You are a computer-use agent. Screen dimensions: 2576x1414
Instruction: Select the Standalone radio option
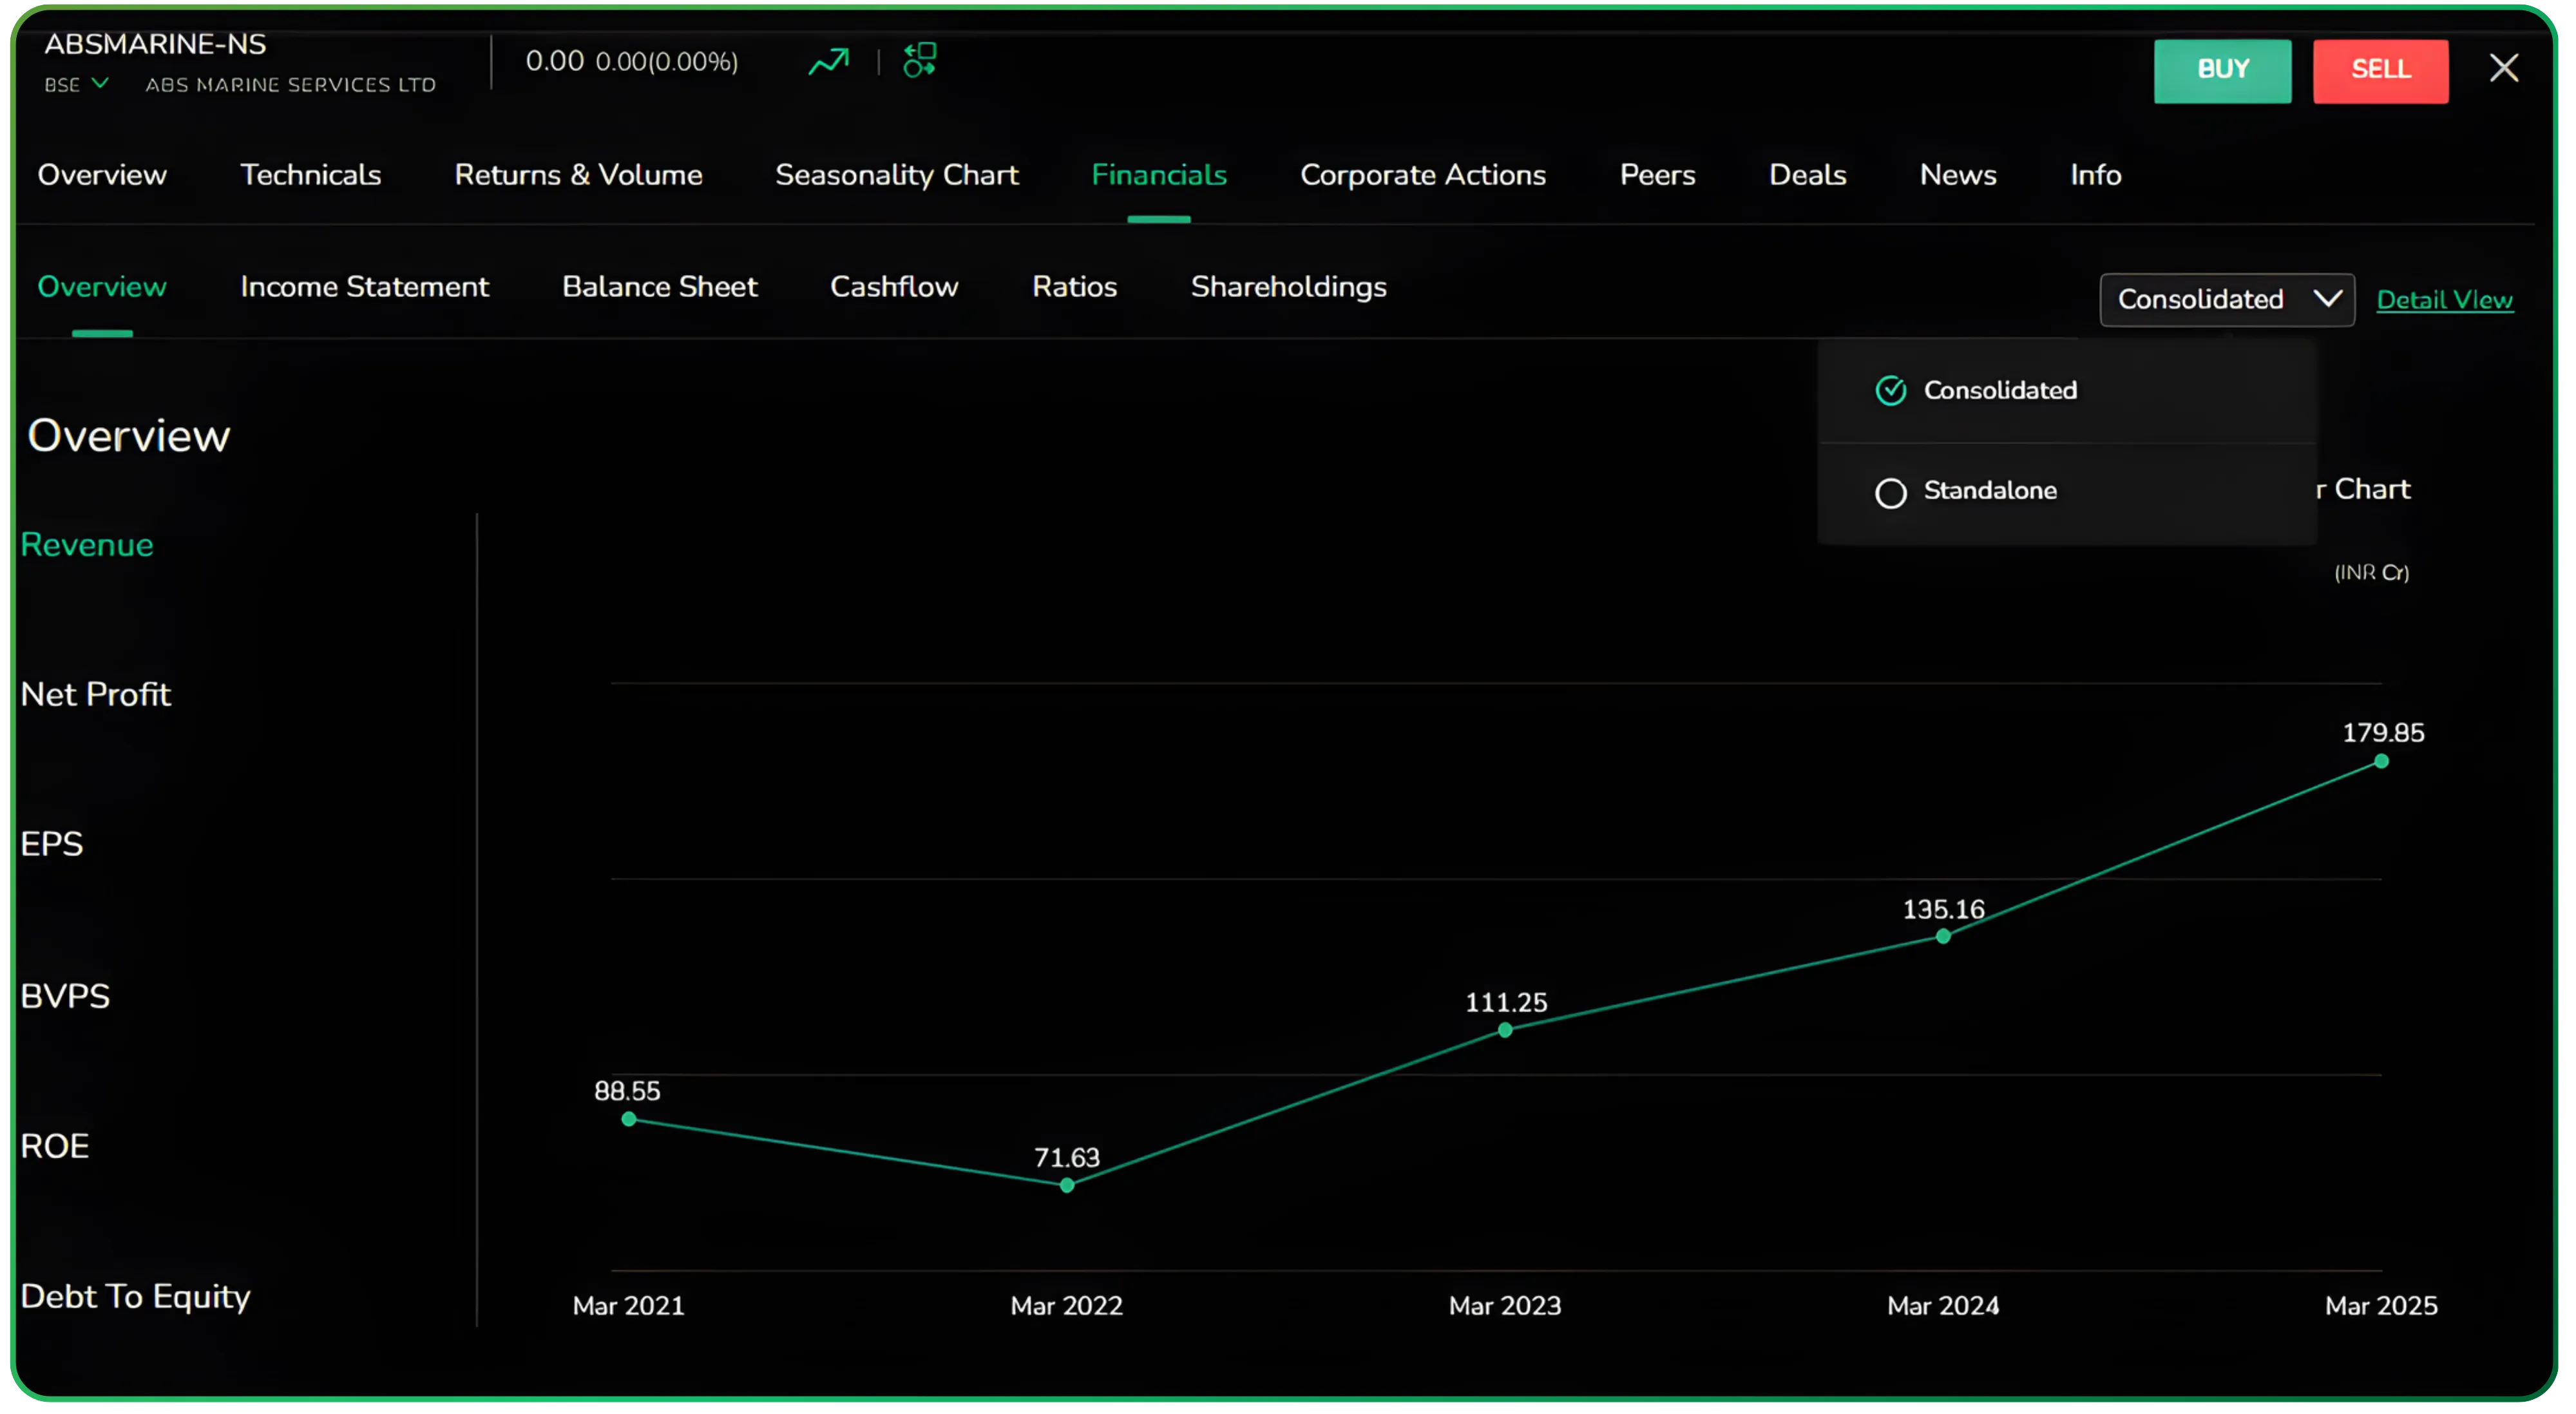click(x=1891, y=492)
